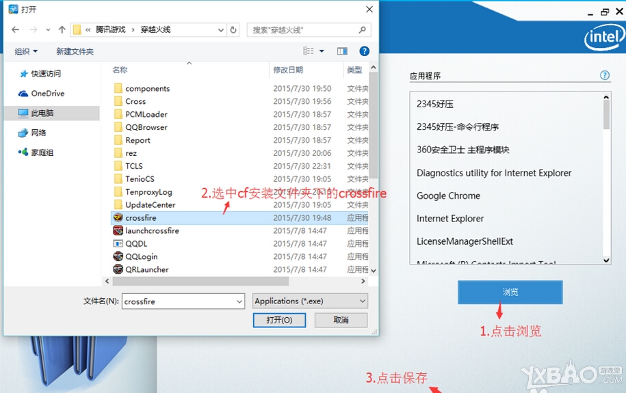Select Diagnostics utility for Internet Explorer
626x393 pixels.
tap(494, 173)
